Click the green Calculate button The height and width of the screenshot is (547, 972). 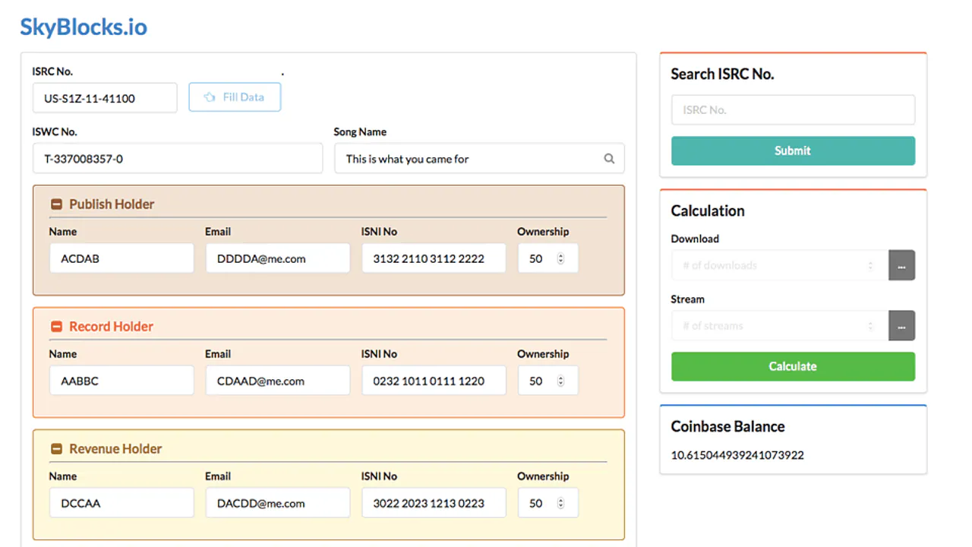pos(793,366)
